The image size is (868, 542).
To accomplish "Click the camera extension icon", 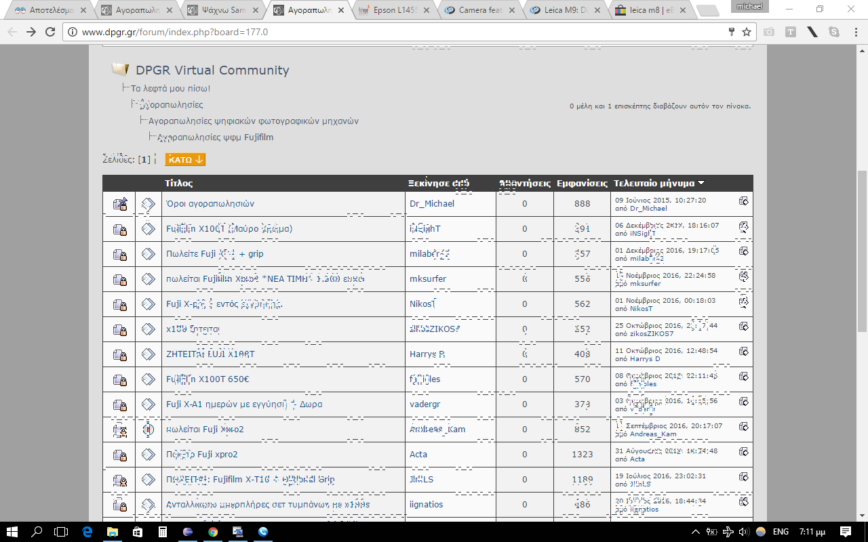I will (x=769, y=32).
